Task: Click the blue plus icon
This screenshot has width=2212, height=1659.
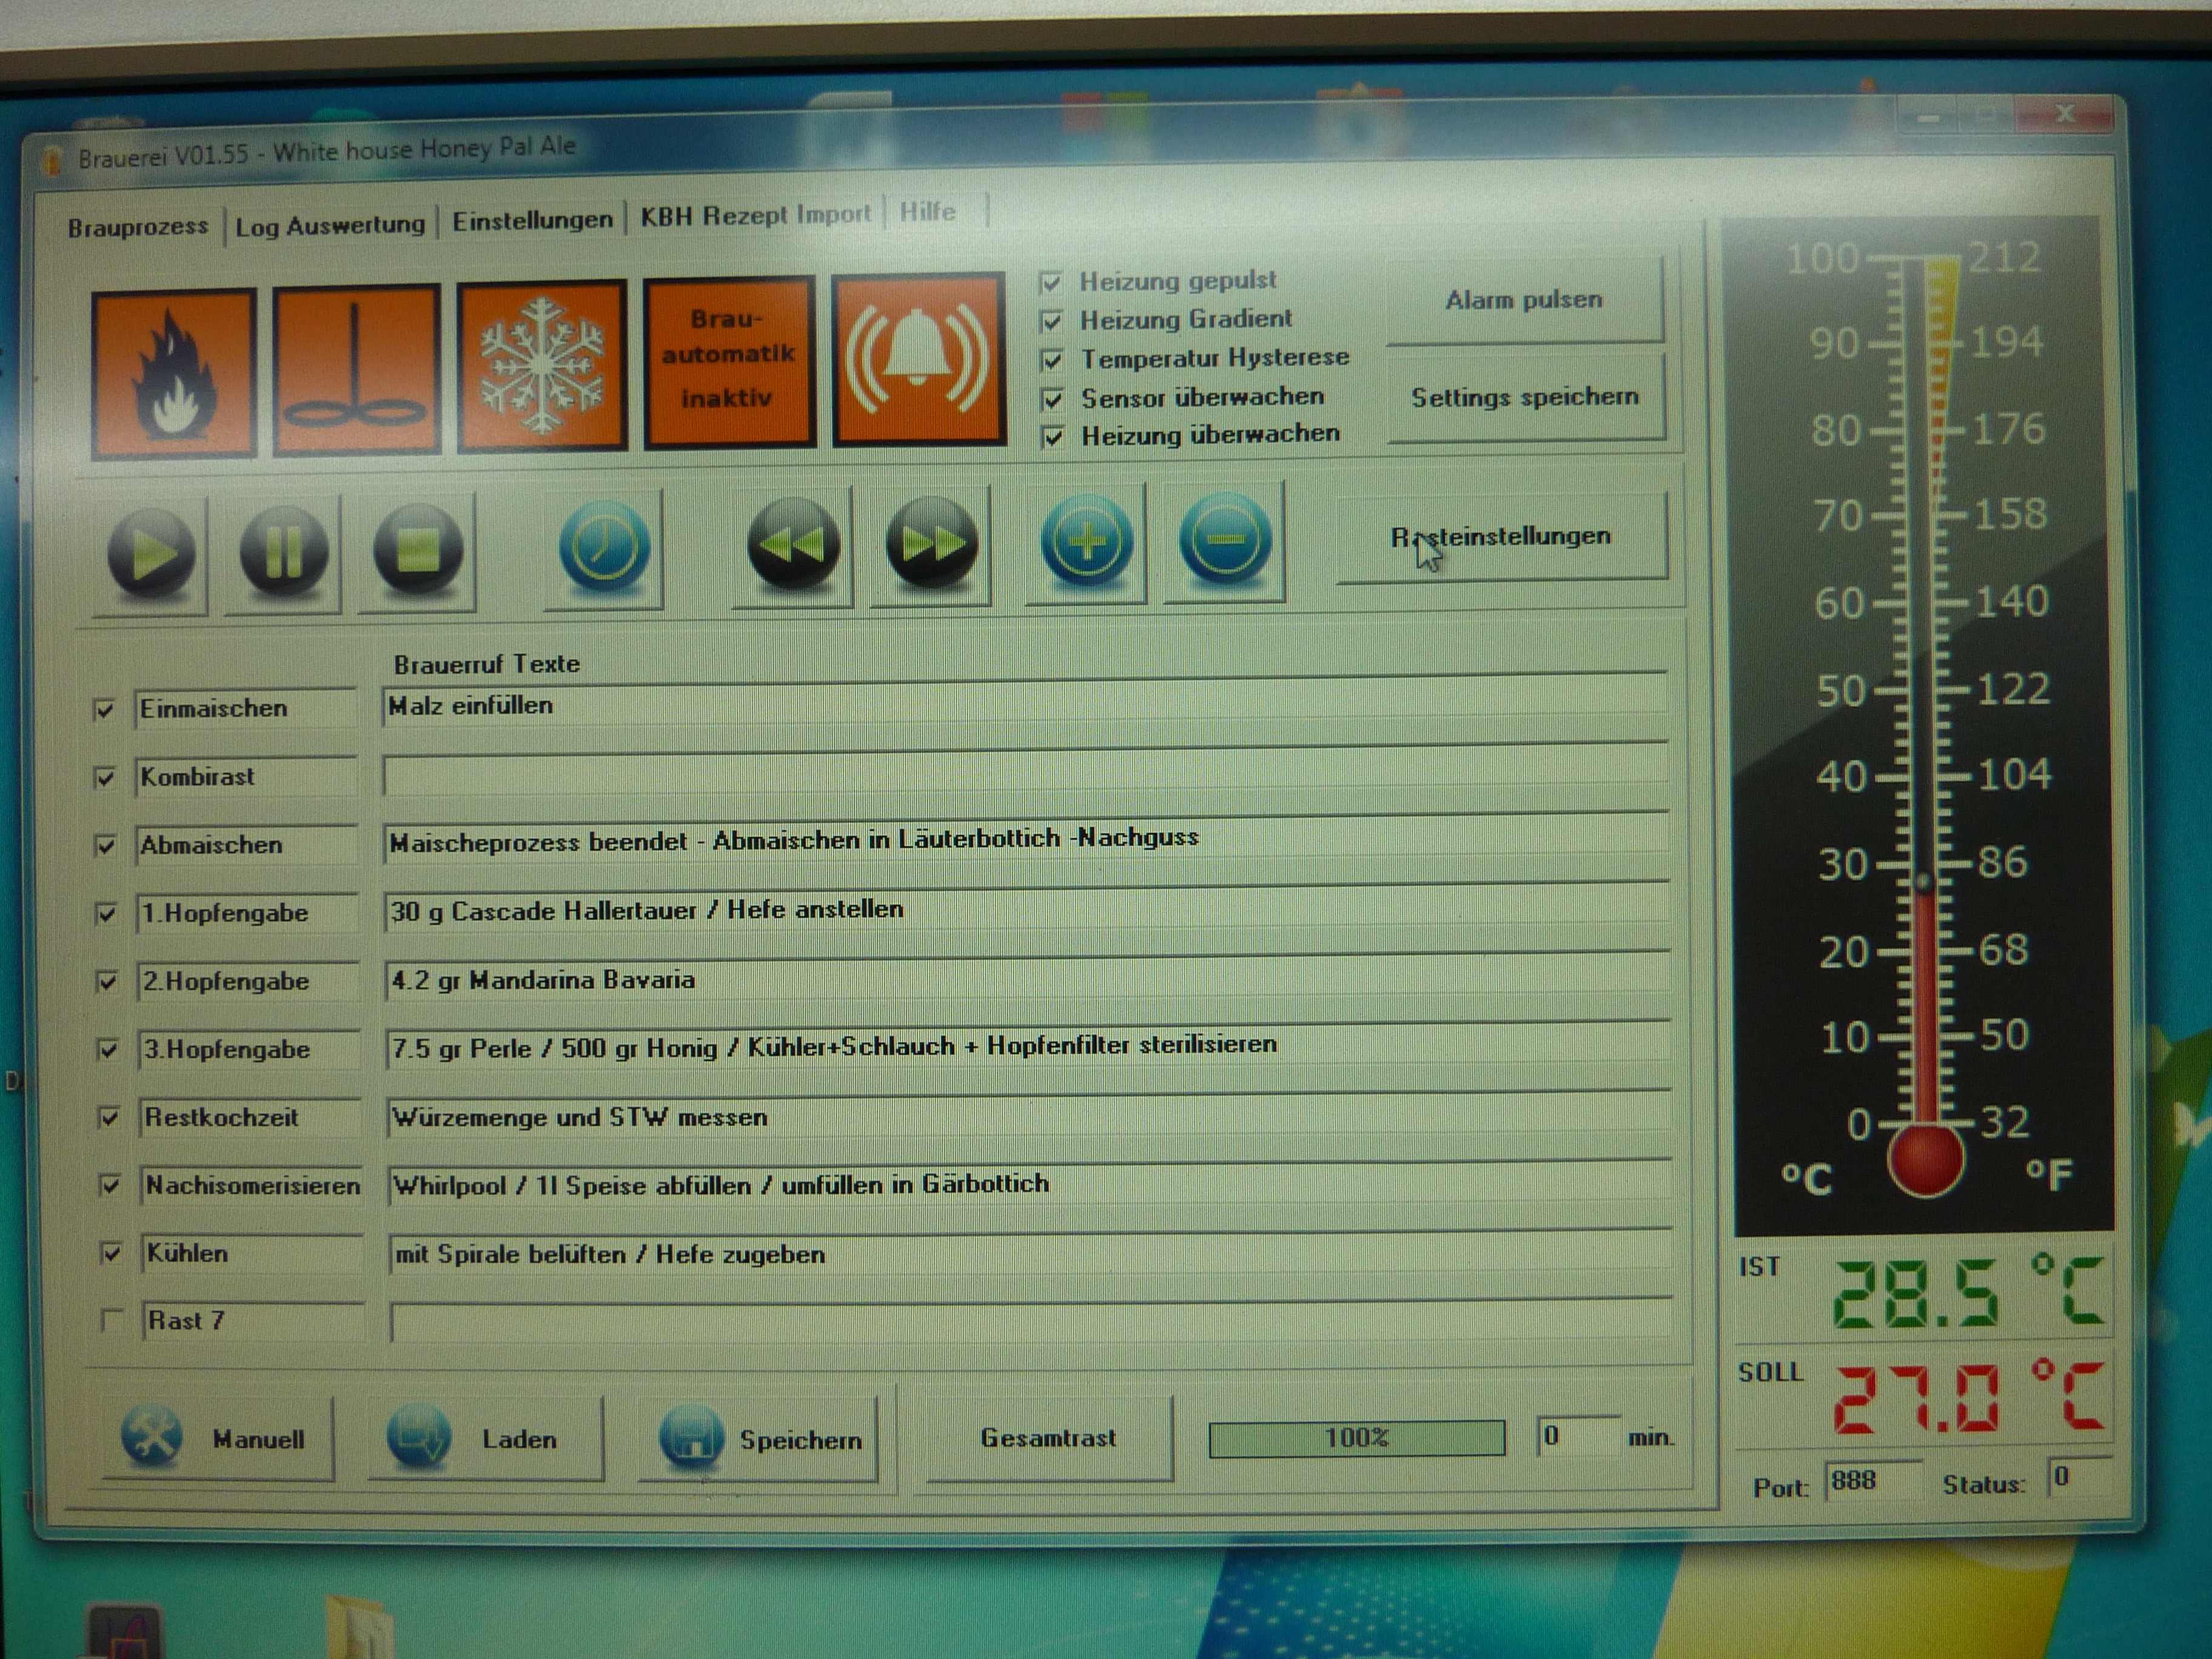Action: pos(1087,541)
